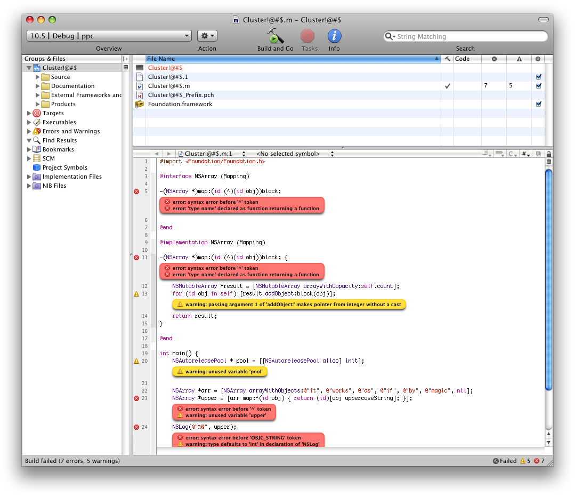Open the Cluster!@#$.m:1 file history popup
The image size is (575, 496).
(x=212, y=154)
